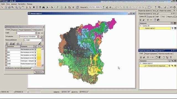Toggle visibility bulb for value 1210 row

coord(35,61)
